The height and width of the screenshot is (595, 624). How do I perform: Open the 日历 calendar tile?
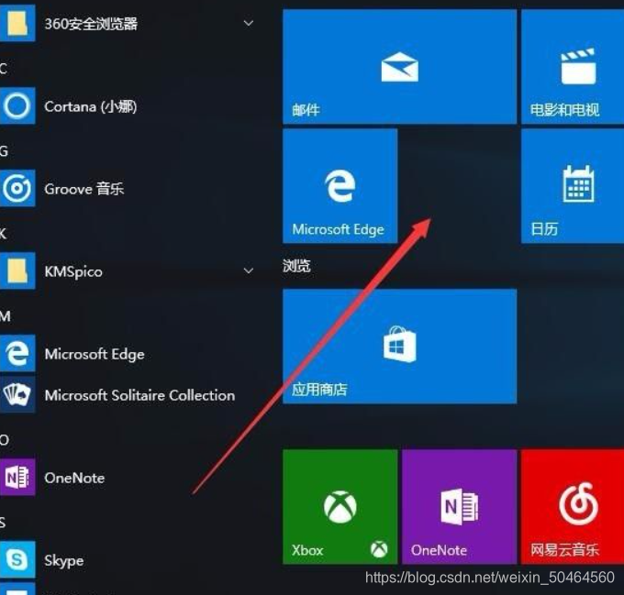pyautogui.click(x=573, y=185)
